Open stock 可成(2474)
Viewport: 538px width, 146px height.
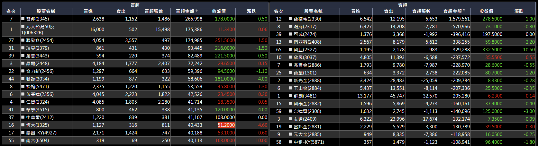tap(305, 34)
